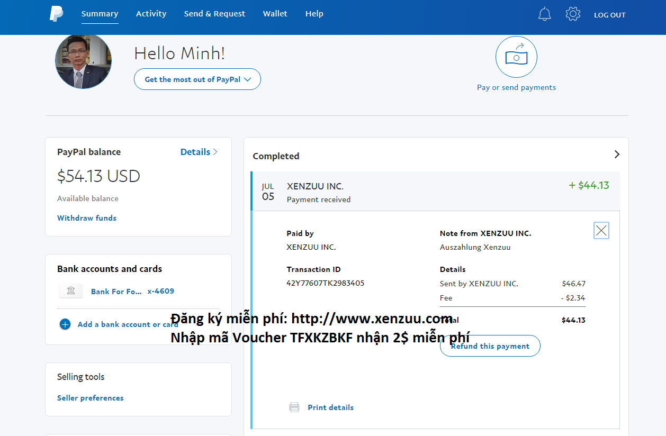Click the Sent by XENZUU INC. amount $46.47

[574, 284]
